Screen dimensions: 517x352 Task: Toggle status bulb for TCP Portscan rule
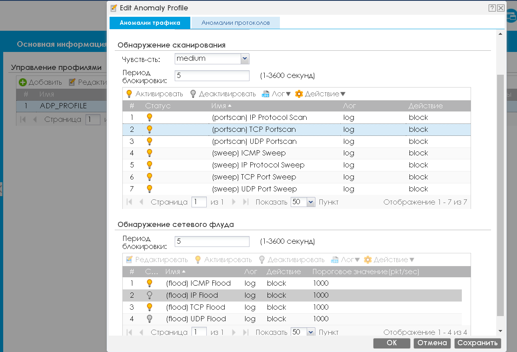[150, 129]
